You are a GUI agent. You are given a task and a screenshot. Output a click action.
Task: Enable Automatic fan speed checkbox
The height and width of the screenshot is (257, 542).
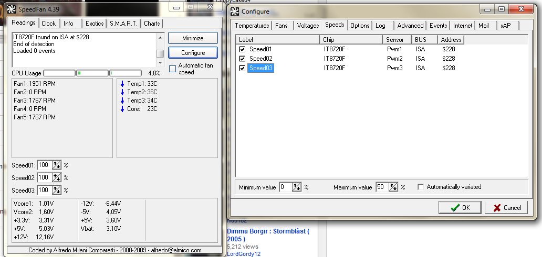point(172,69)
